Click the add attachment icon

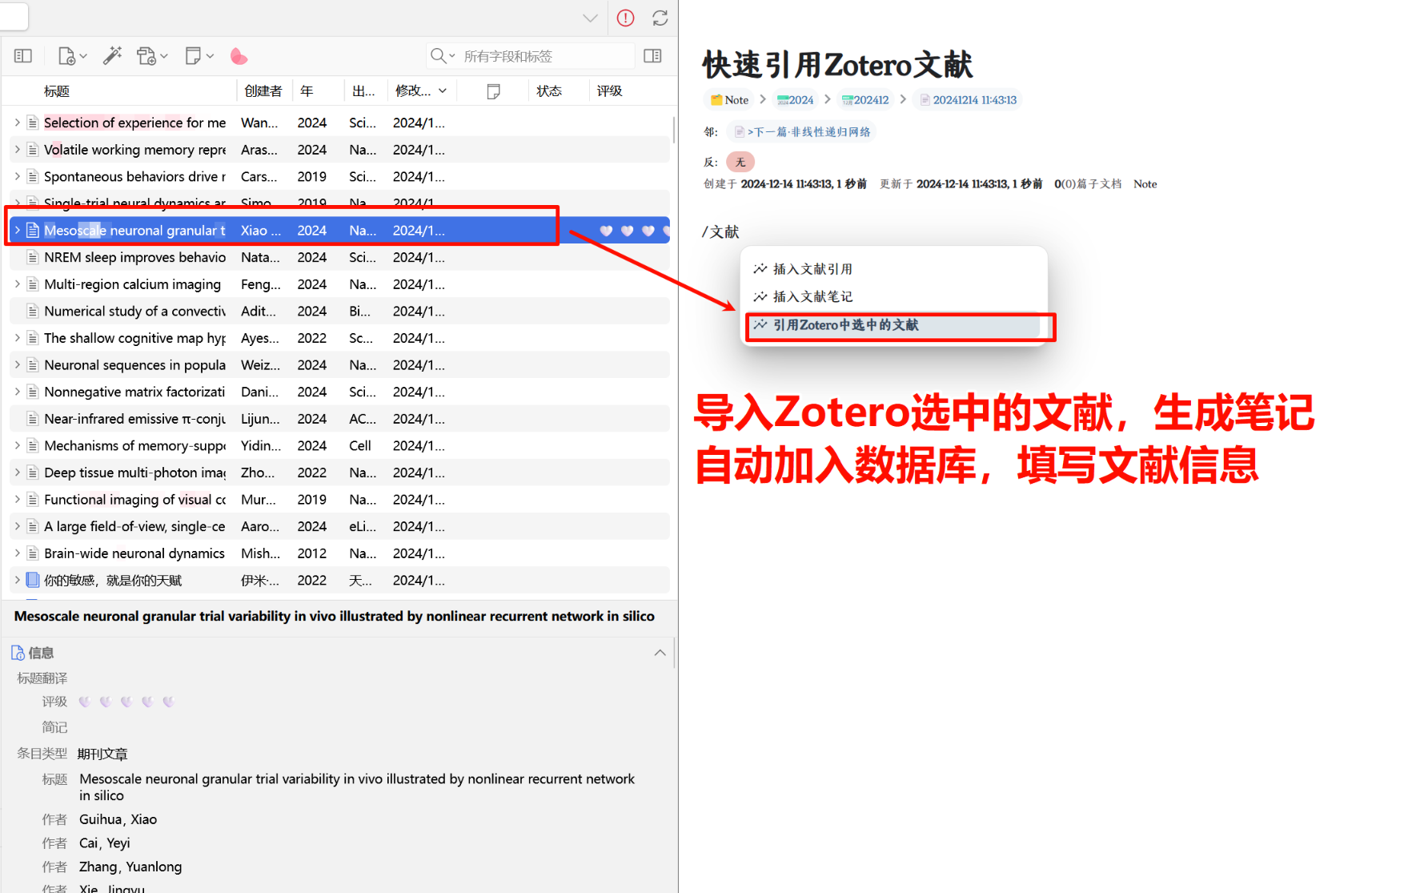pyautogui.click(x=146, y=56)
